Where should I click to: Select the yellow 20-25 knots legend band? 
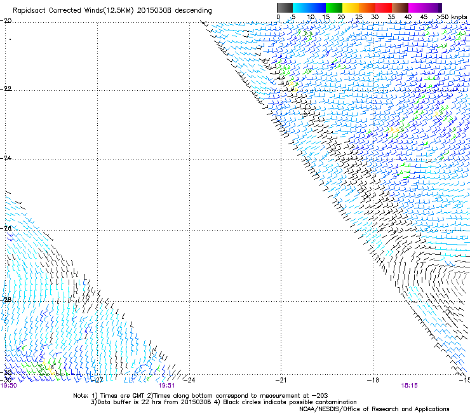(x=351, y=8)
